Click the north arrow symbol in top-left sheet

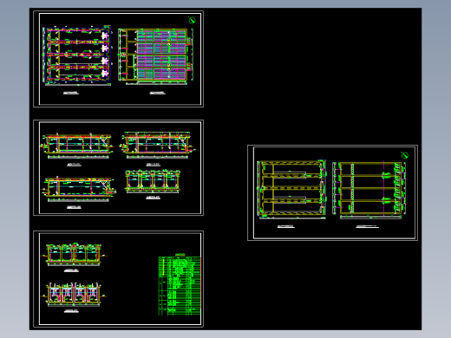pyautogui.click(x=192, y=20)
